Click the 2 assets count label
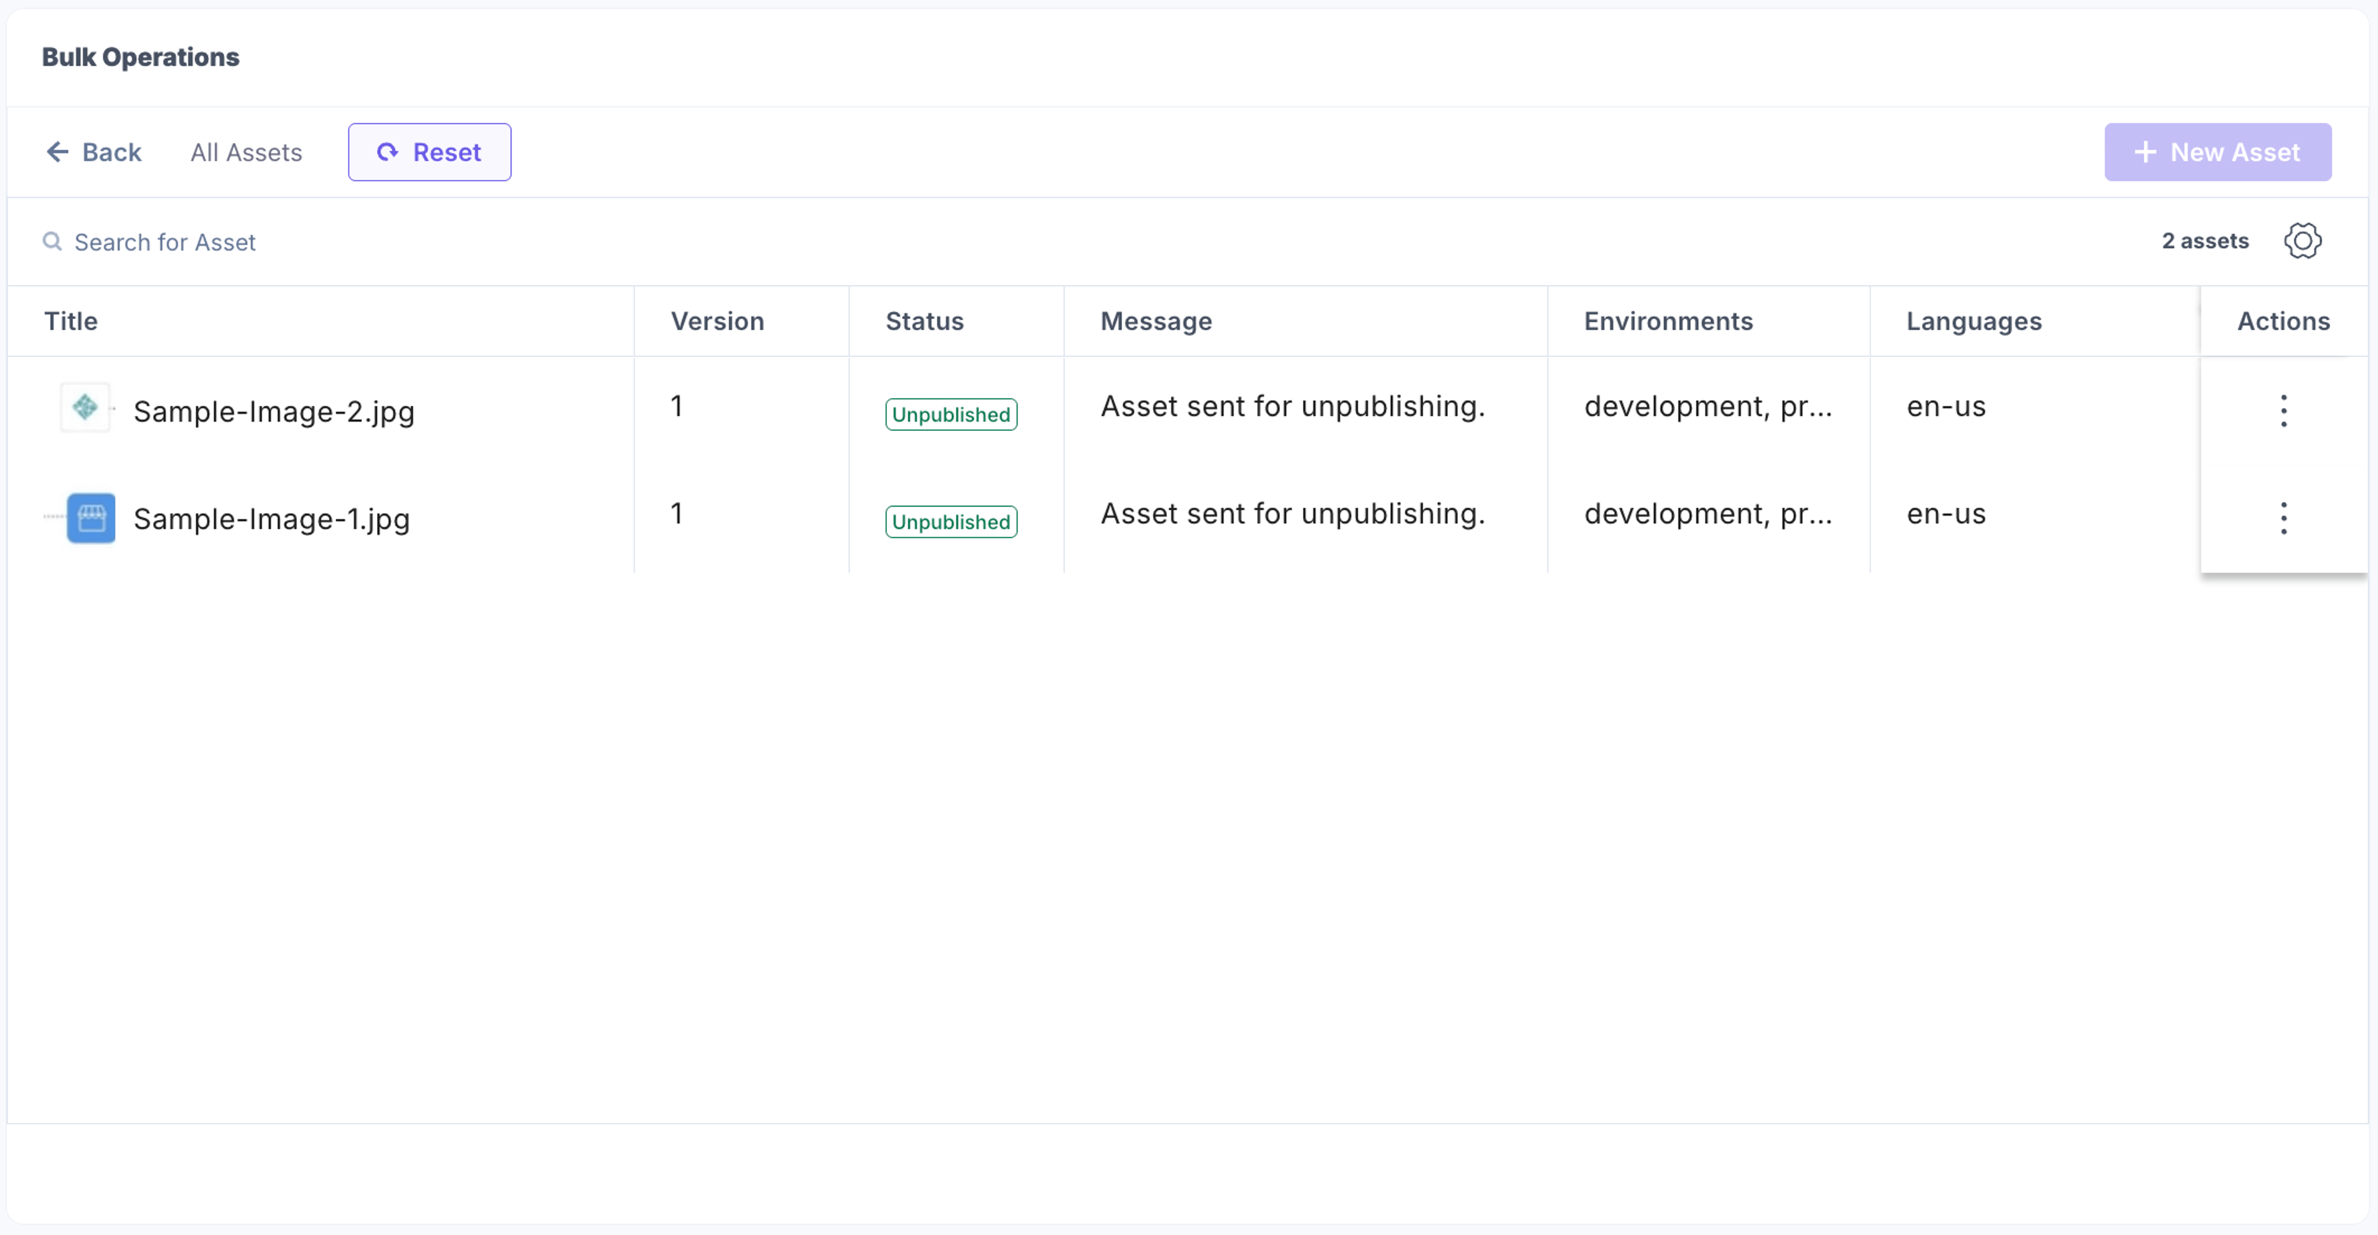 2205,241
